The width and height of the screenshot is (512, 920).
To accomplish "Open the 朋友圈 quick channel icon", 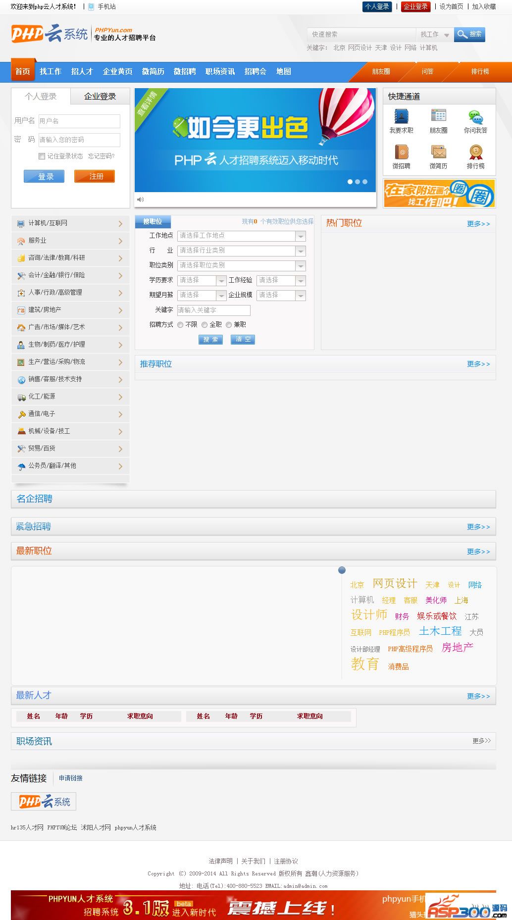I will click(x=438, y=116).
